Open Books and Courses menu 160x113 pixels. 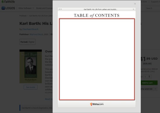(45, 8)
